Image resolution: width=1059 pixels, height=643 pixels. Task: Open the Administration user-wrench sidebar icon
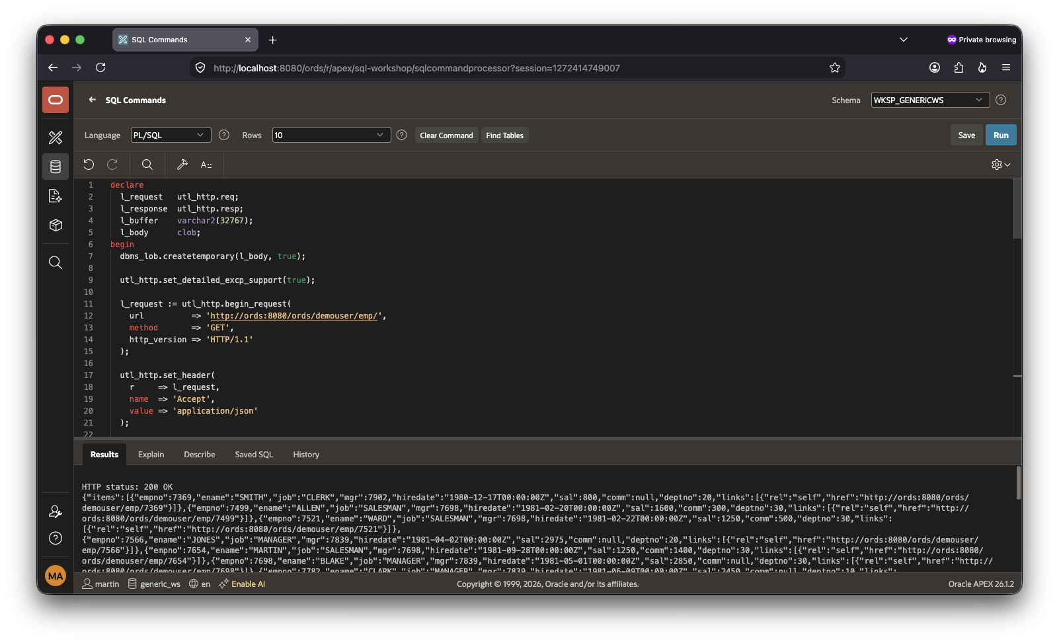(x=56, y=511)
